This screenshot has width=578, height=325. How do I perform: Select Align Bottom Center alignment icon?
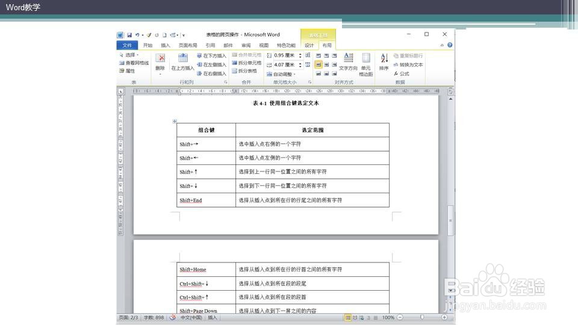coord(326,73)
